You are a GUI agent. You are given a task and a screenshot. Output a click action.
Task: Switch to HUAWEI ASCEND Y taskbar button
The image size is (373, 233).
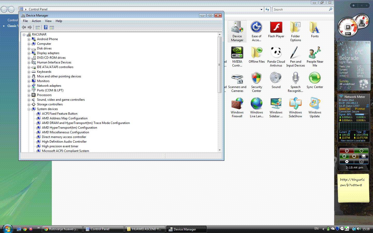145,229
